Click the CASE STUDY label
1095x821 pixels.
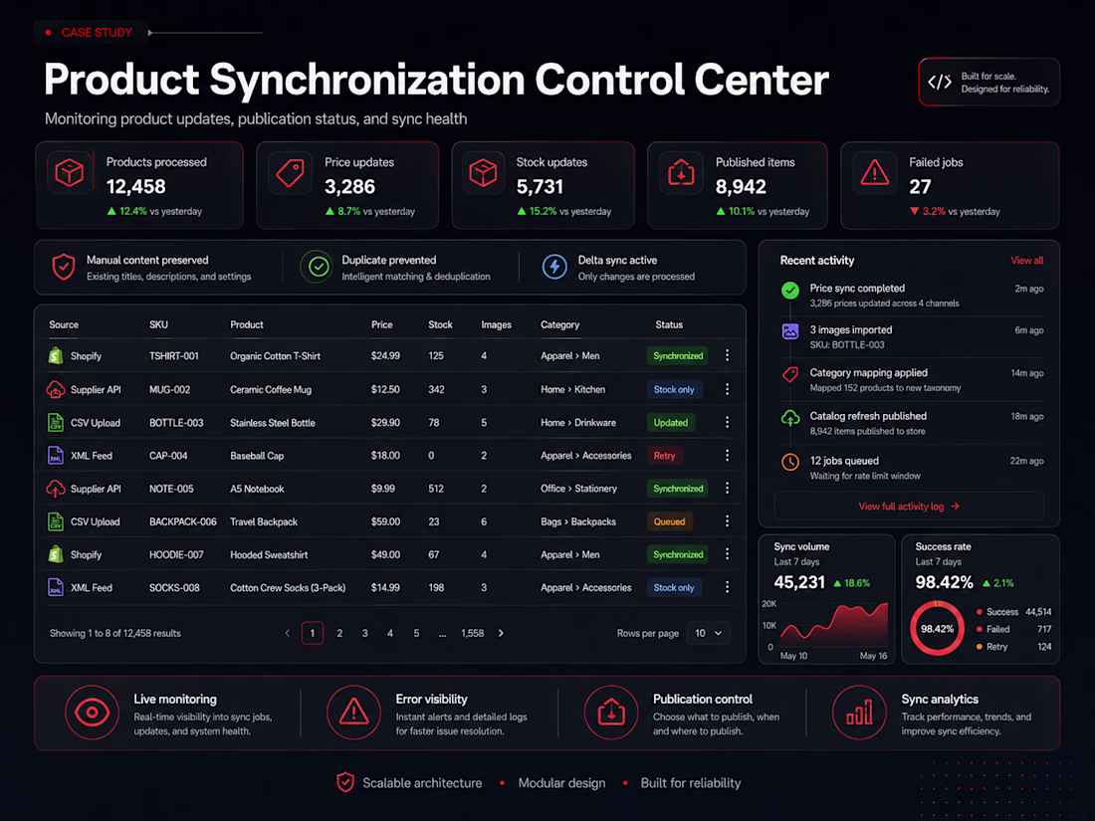click(x=97, y=32)
